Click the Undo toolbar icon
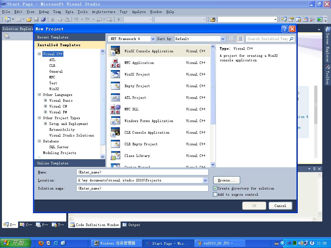Screen dimensions: 331x248 [x=76, y=20]
